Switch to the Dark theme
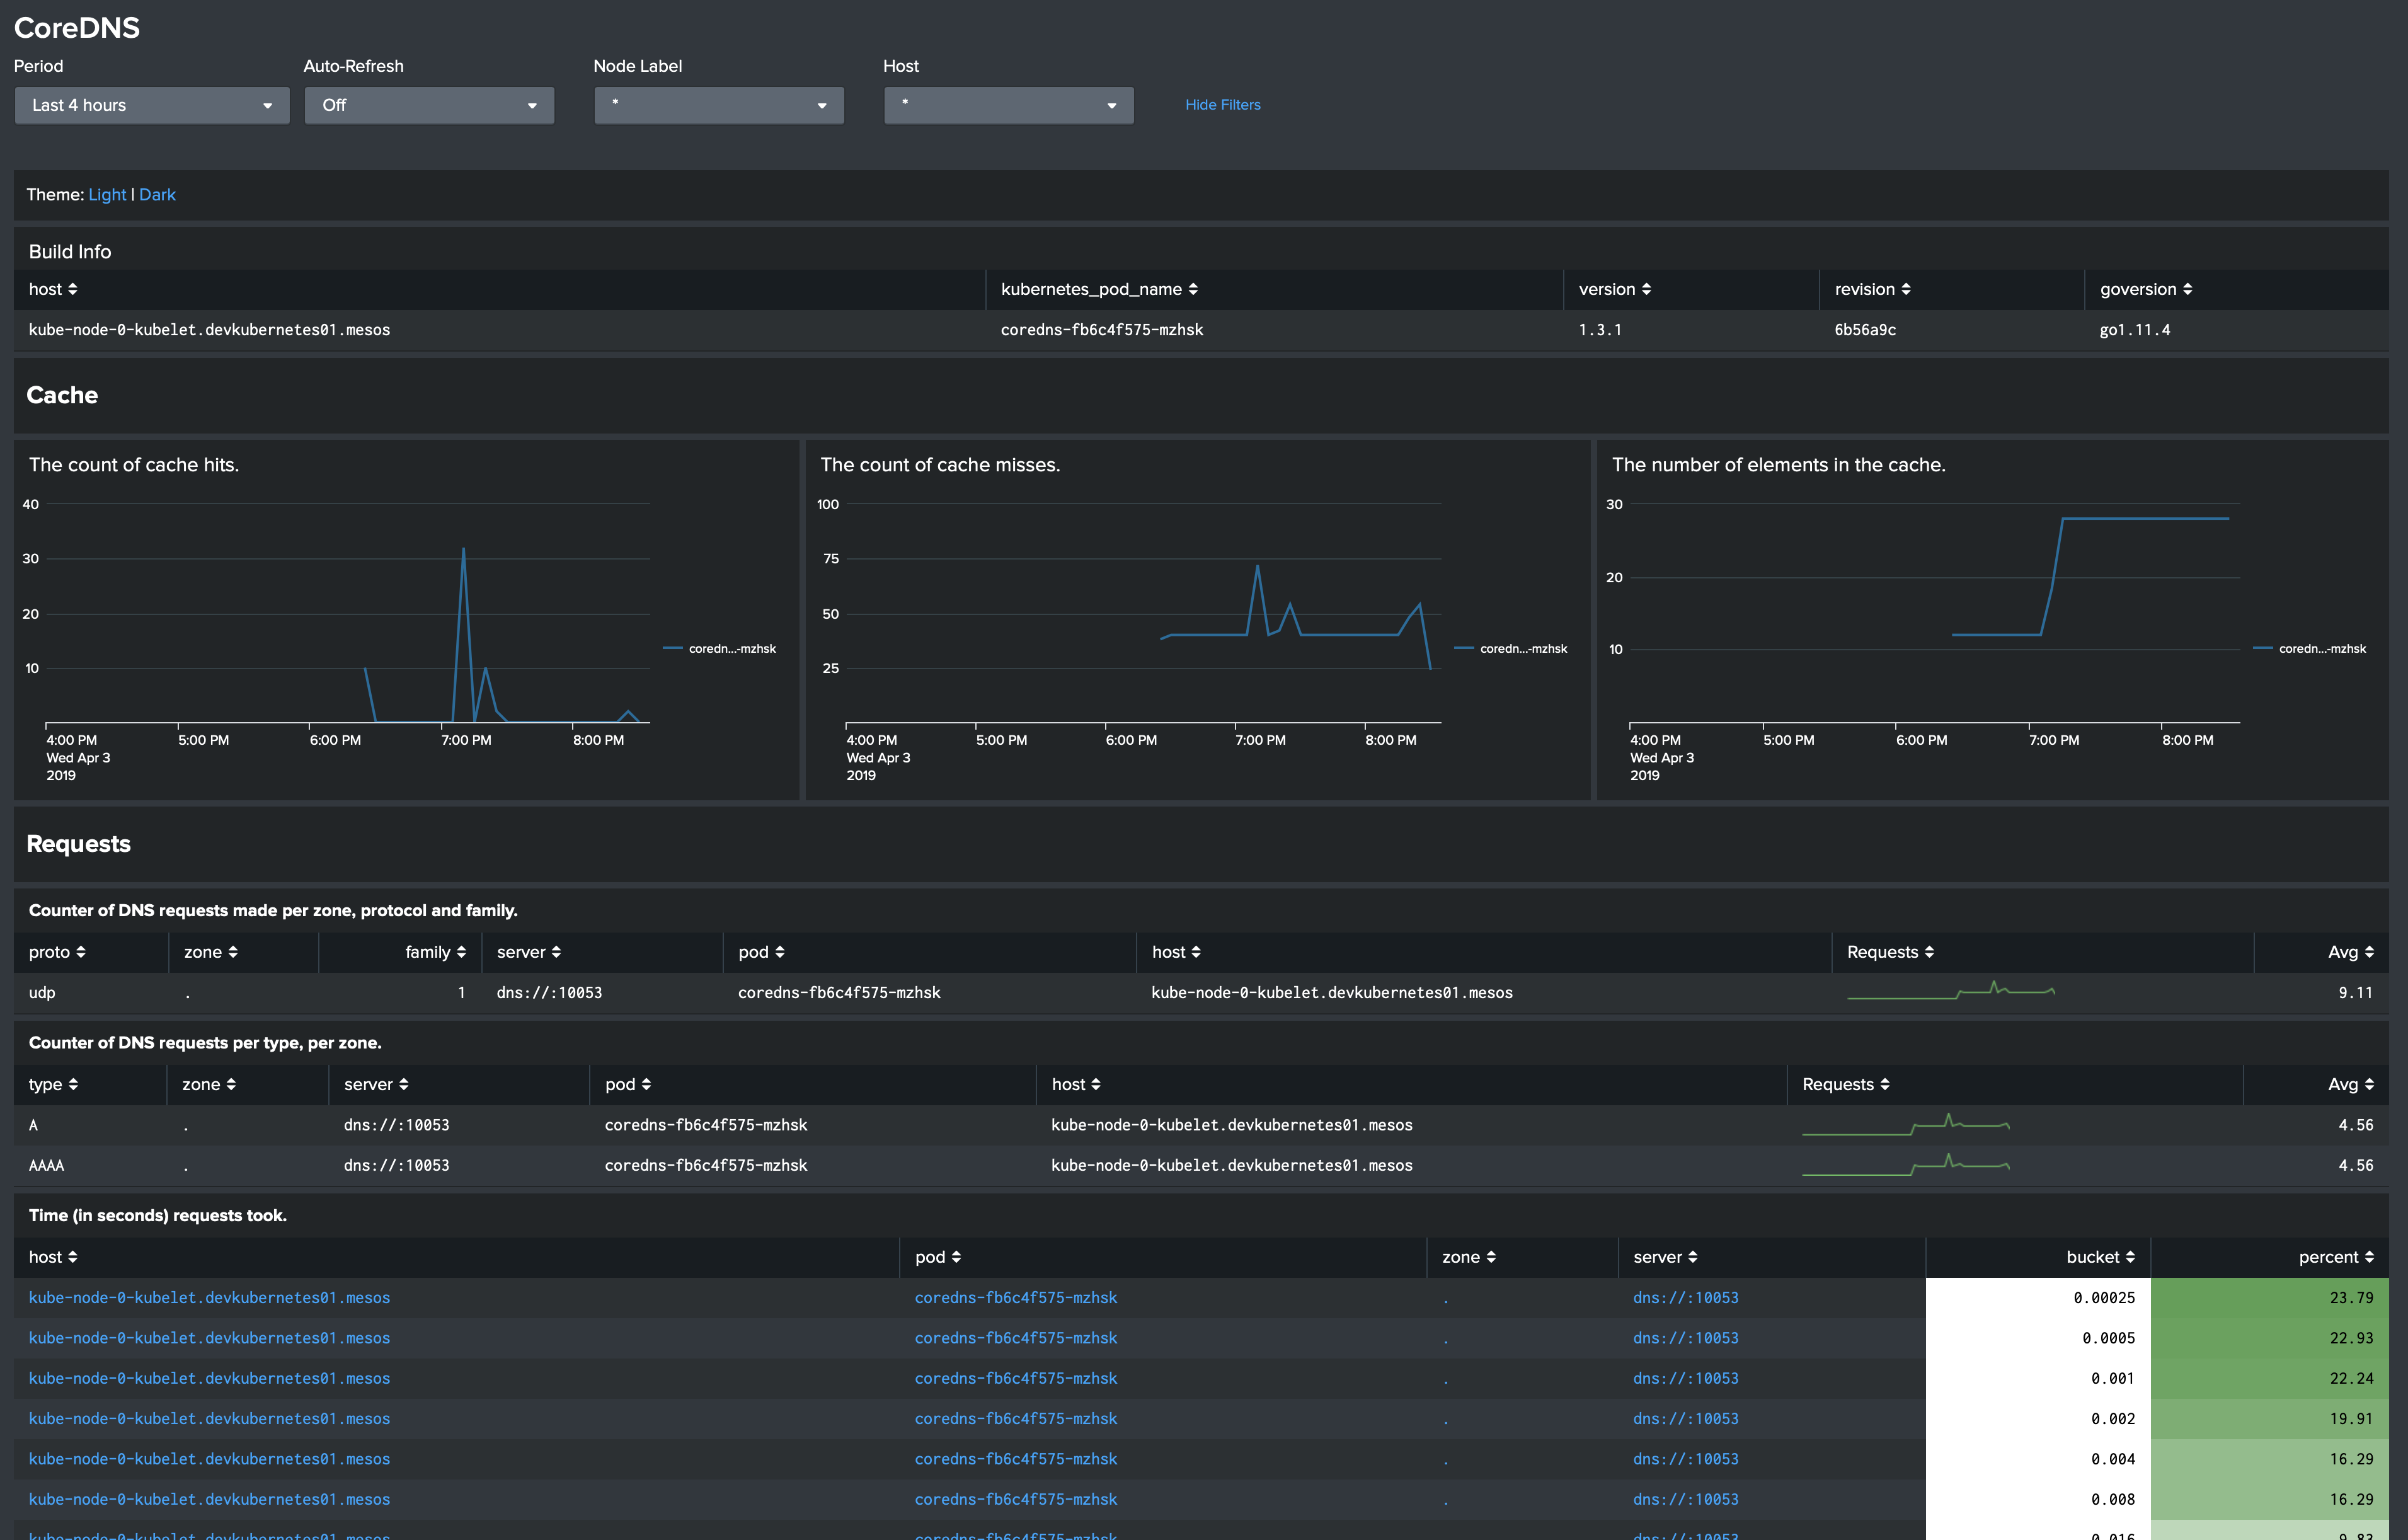The width and height of the screenshot is (2408, 1540). [157, 195]
